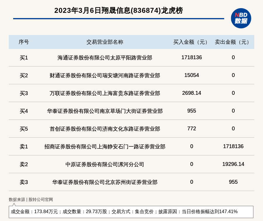Click the 0 buy amount in the 卖1 row
Viewport: 263px width, 221px height.
coord(191,146)
